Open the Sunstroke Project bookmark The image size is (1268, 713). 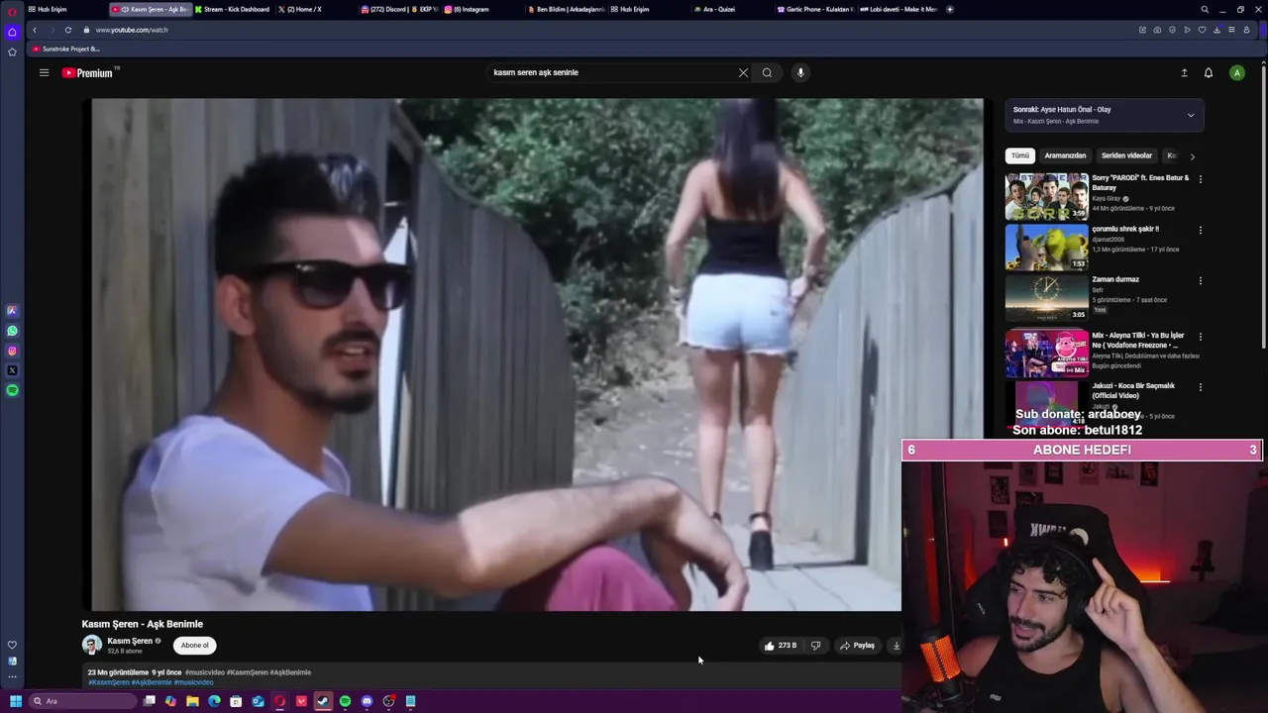tap(66, 49)
